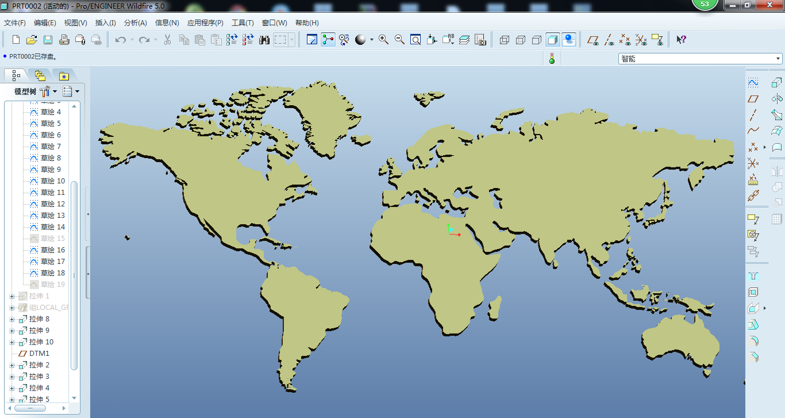785x418 pixels.
Task: Select the Sketch tool in right toolbar
Action: pos(753,83)
